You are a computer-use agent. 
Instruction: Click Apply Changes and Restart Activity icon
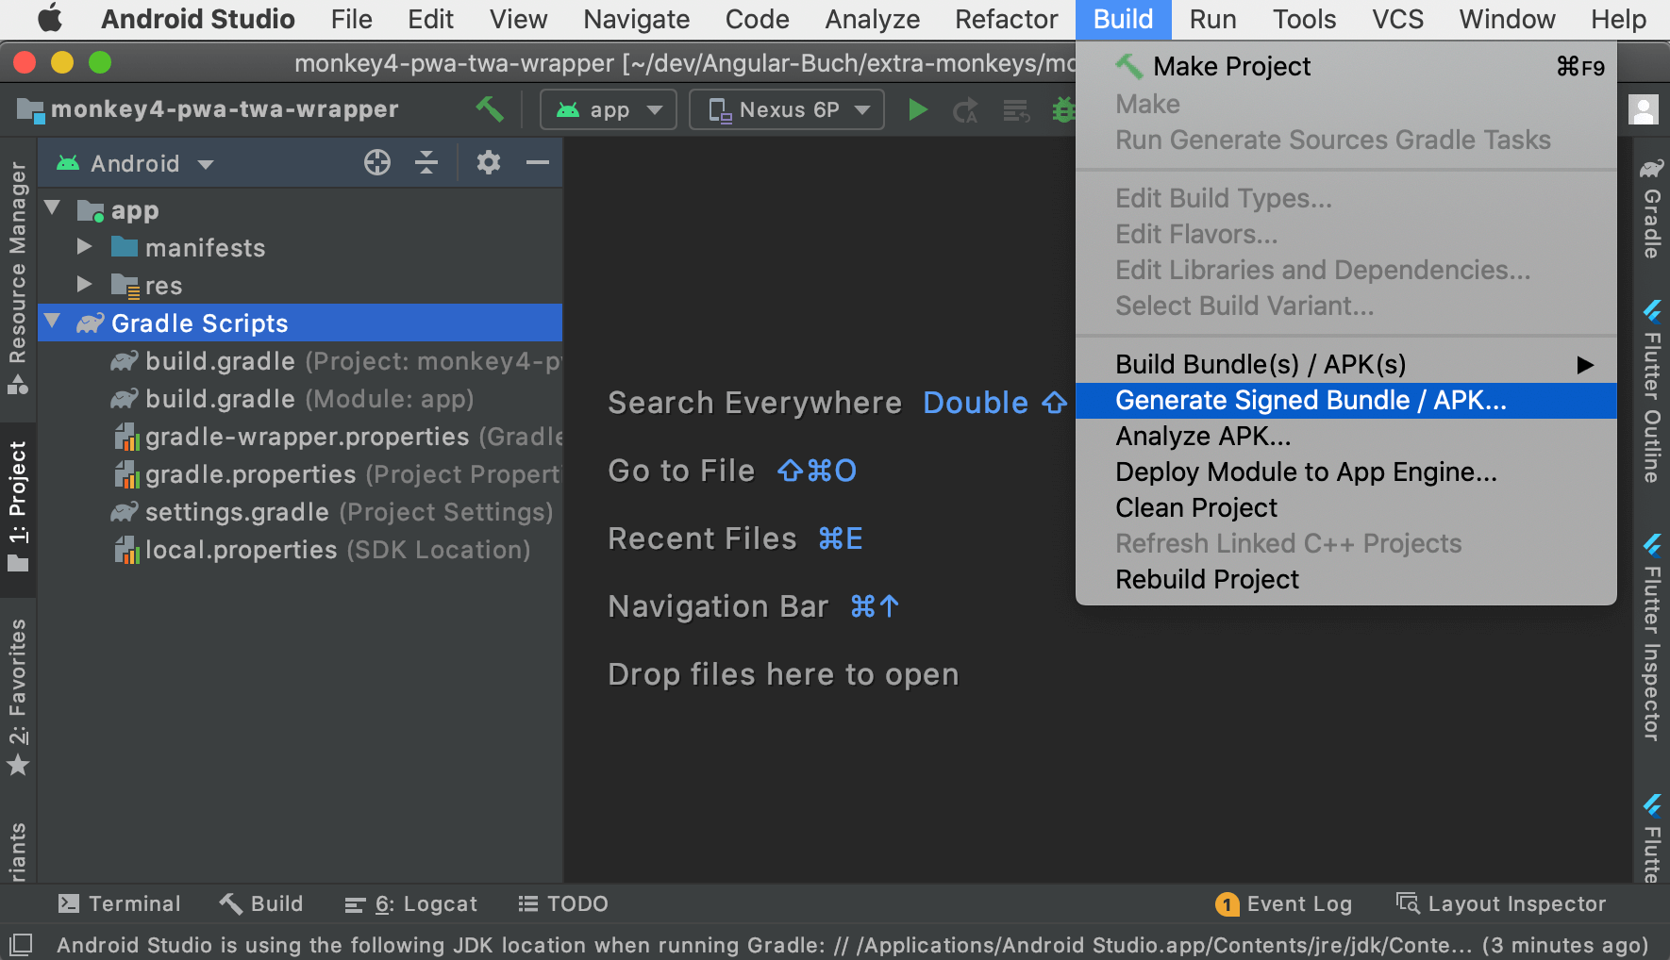tap(965, 111)
